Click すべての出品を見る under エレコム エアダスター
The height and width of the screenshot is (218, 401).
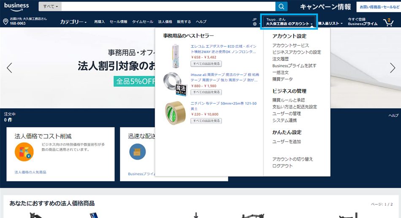[x=206, y=64]
